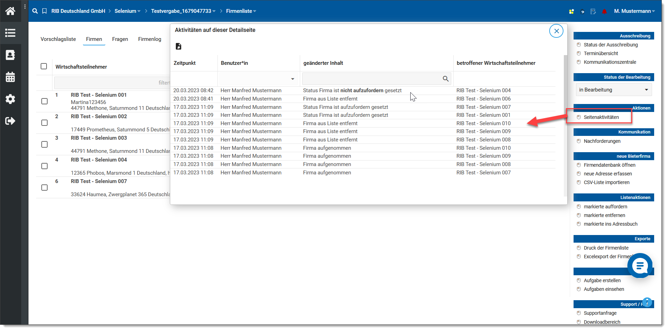The width and height of the screenshot is (667, 330).
Task: Click markierte entfernen action
Action: [604, 215]
